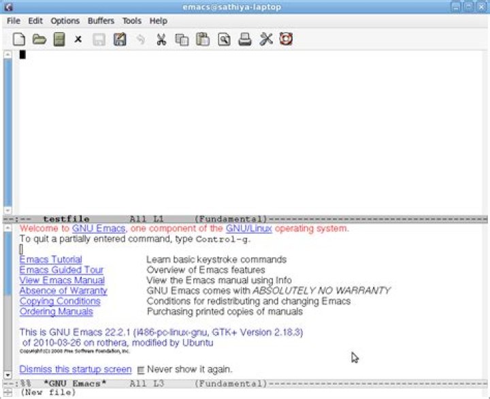Open the Tools menu

[x=132, y=21]
